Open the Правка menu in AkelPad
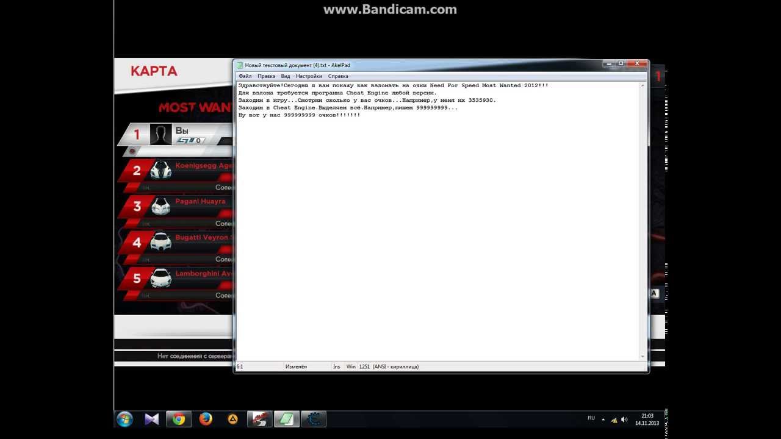This screenshot has width=781, height=439. (266, 76)
